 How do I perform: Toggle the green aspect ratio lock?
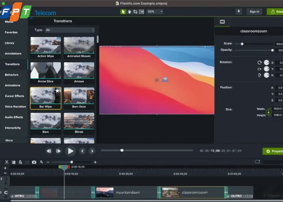pos(268,112)
